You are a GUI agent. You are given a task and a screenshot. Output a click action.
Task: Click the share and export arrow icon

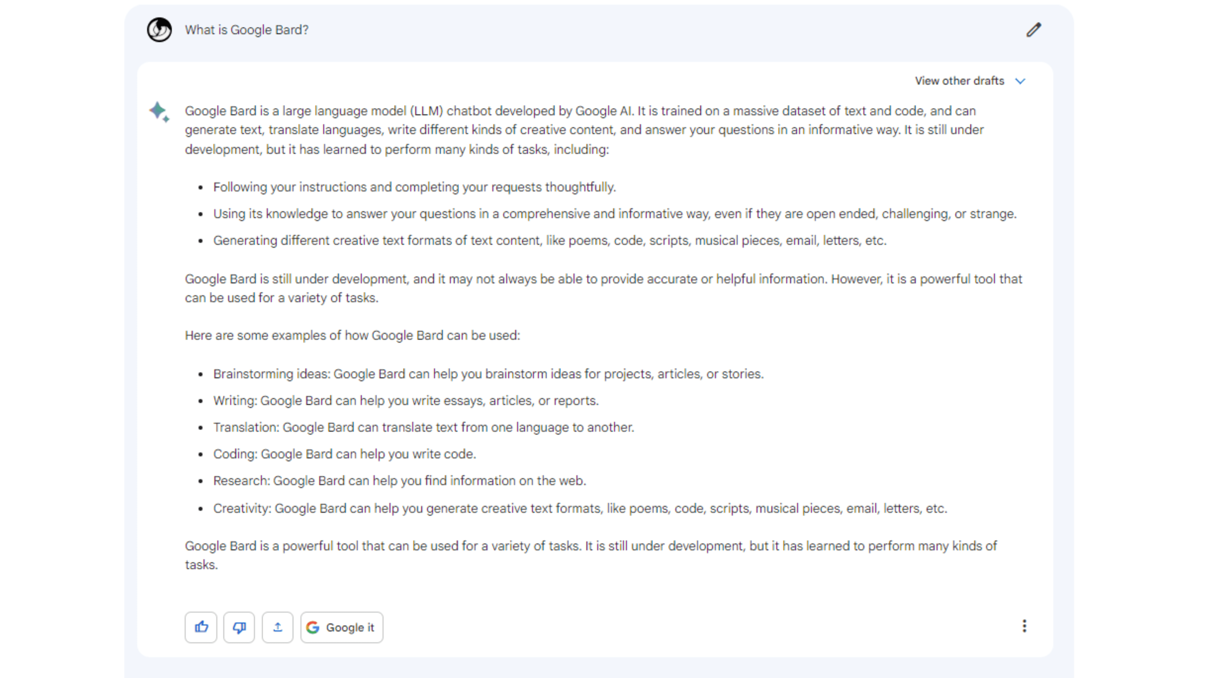[x=278, y=627]
